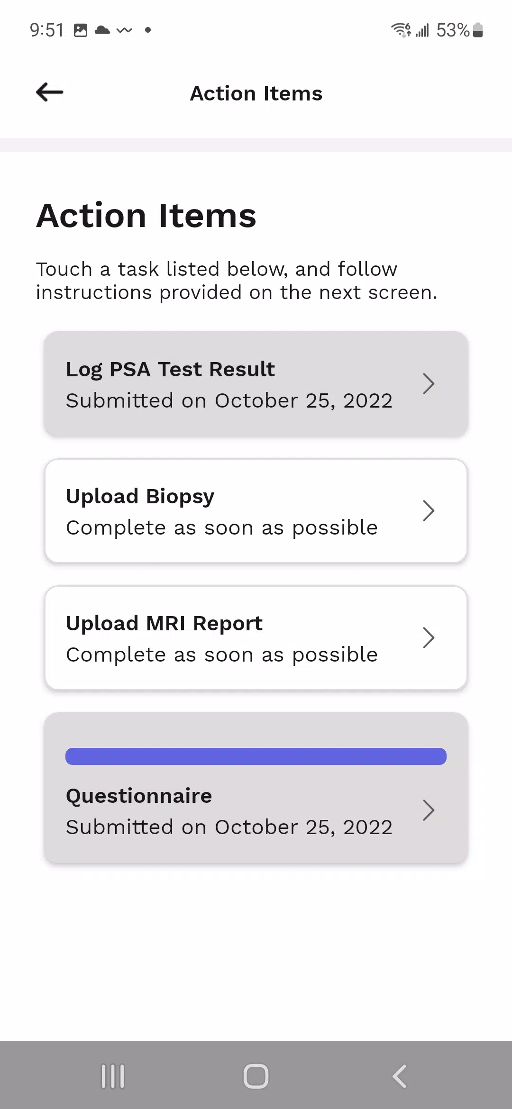Screen dimensions: 512x1109
Task: Tap the 9:51 clock in status bar
Action: 46,30
